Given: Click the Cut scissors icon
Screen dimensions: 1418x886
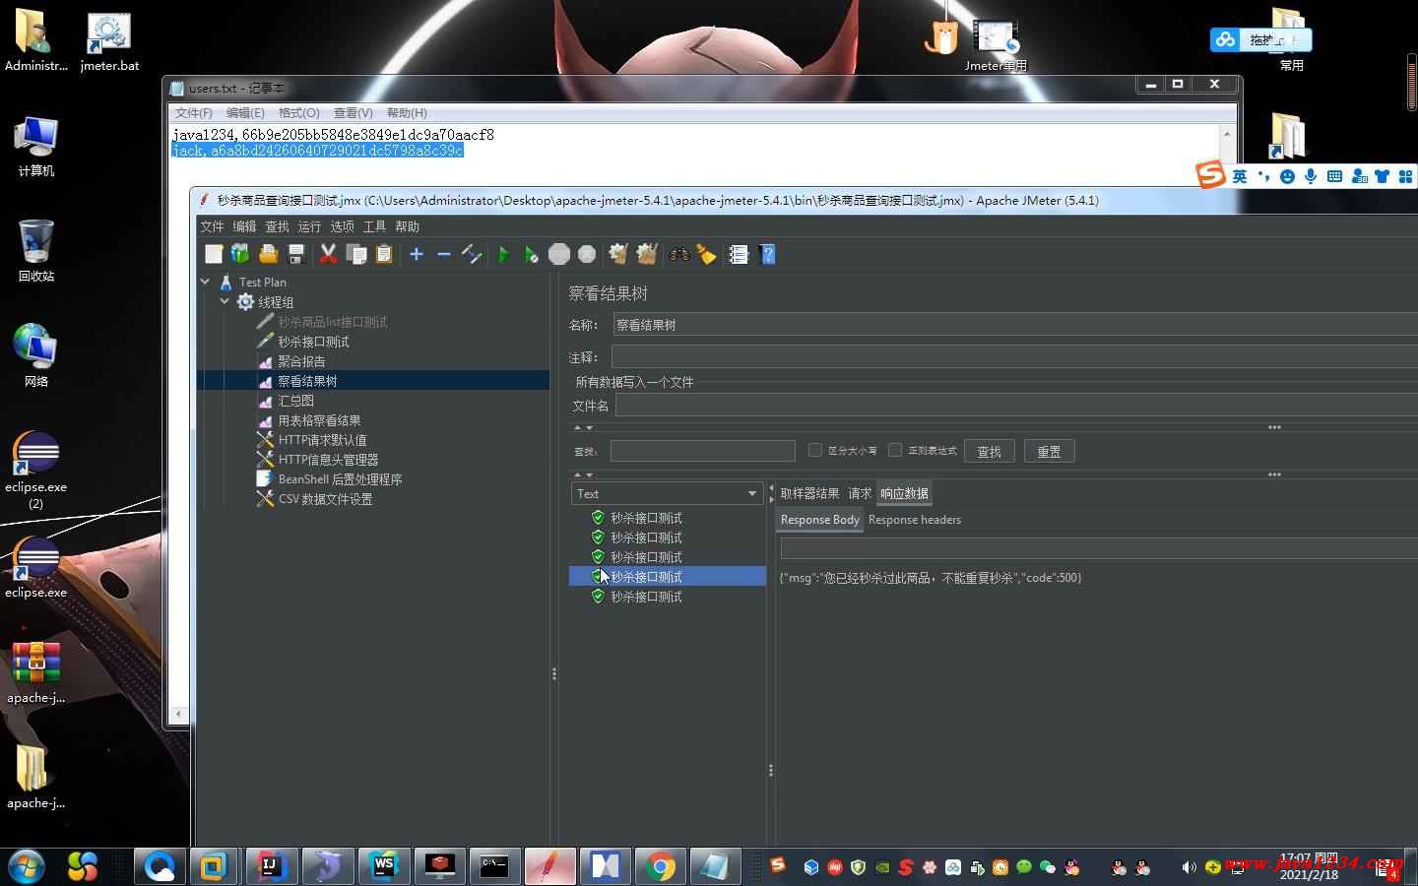Looking at the screenshot, I should [328, 254].
